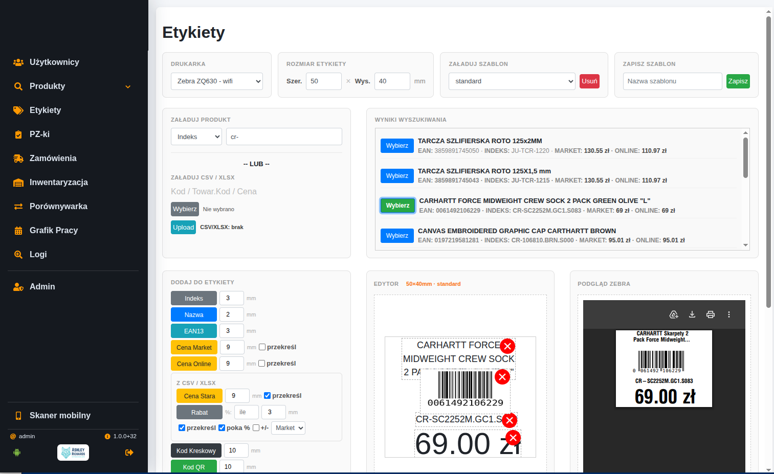This screenshot has width=774, height=474.
Task: Click the Rabat percent ile field
Action: pos(247,412)
